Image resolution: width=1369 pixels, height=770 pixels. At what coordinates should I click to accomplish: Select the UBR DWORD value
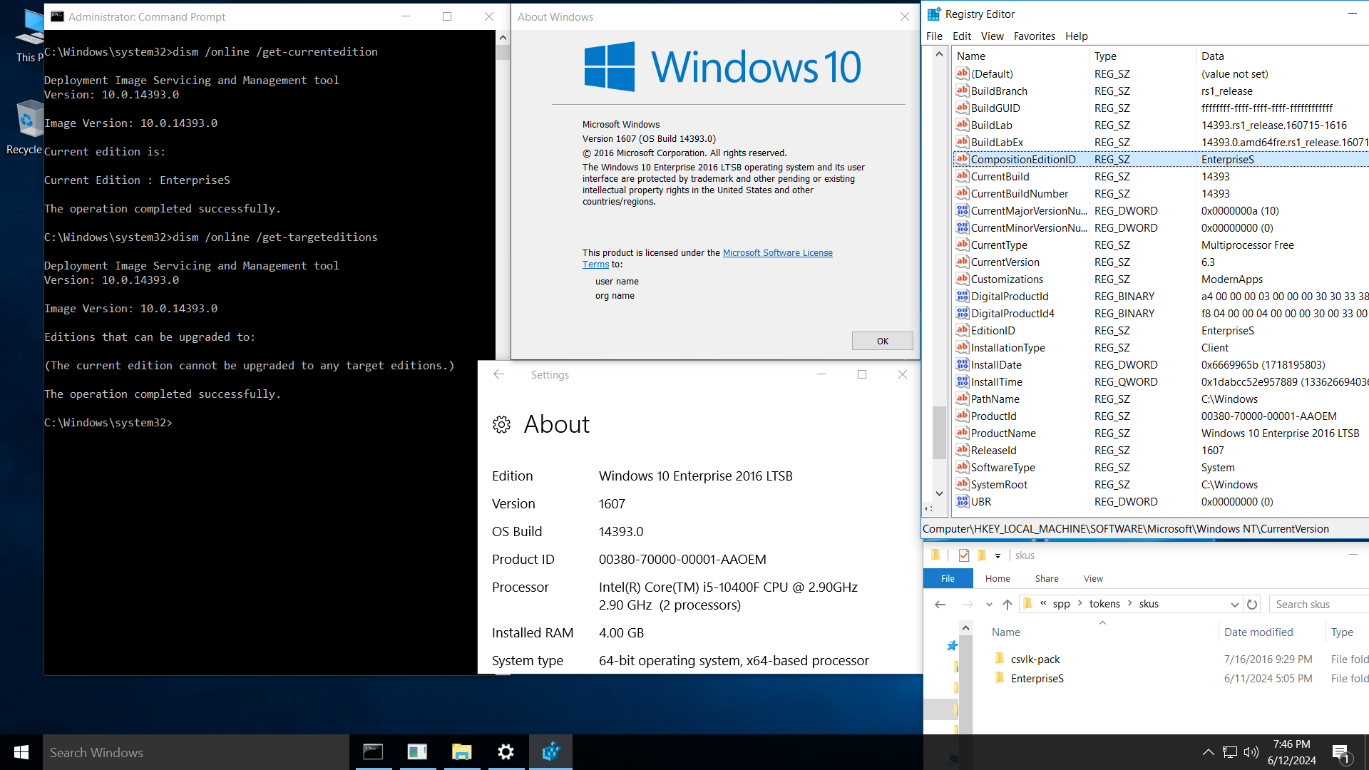(980, 502)
